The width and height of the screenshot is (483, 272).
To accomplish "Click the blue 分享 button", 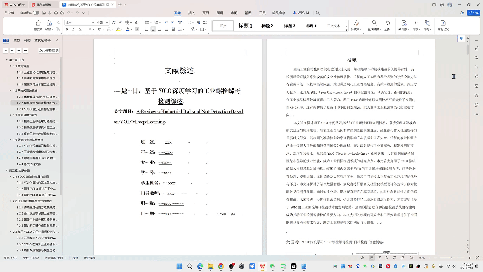I will pos(473,13).
